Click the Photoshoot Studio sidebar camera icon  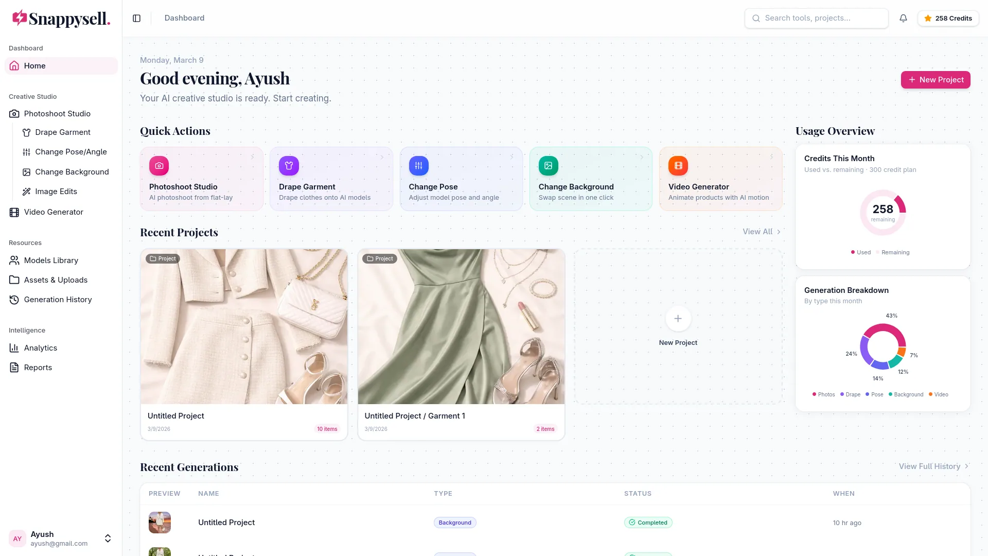14,114
